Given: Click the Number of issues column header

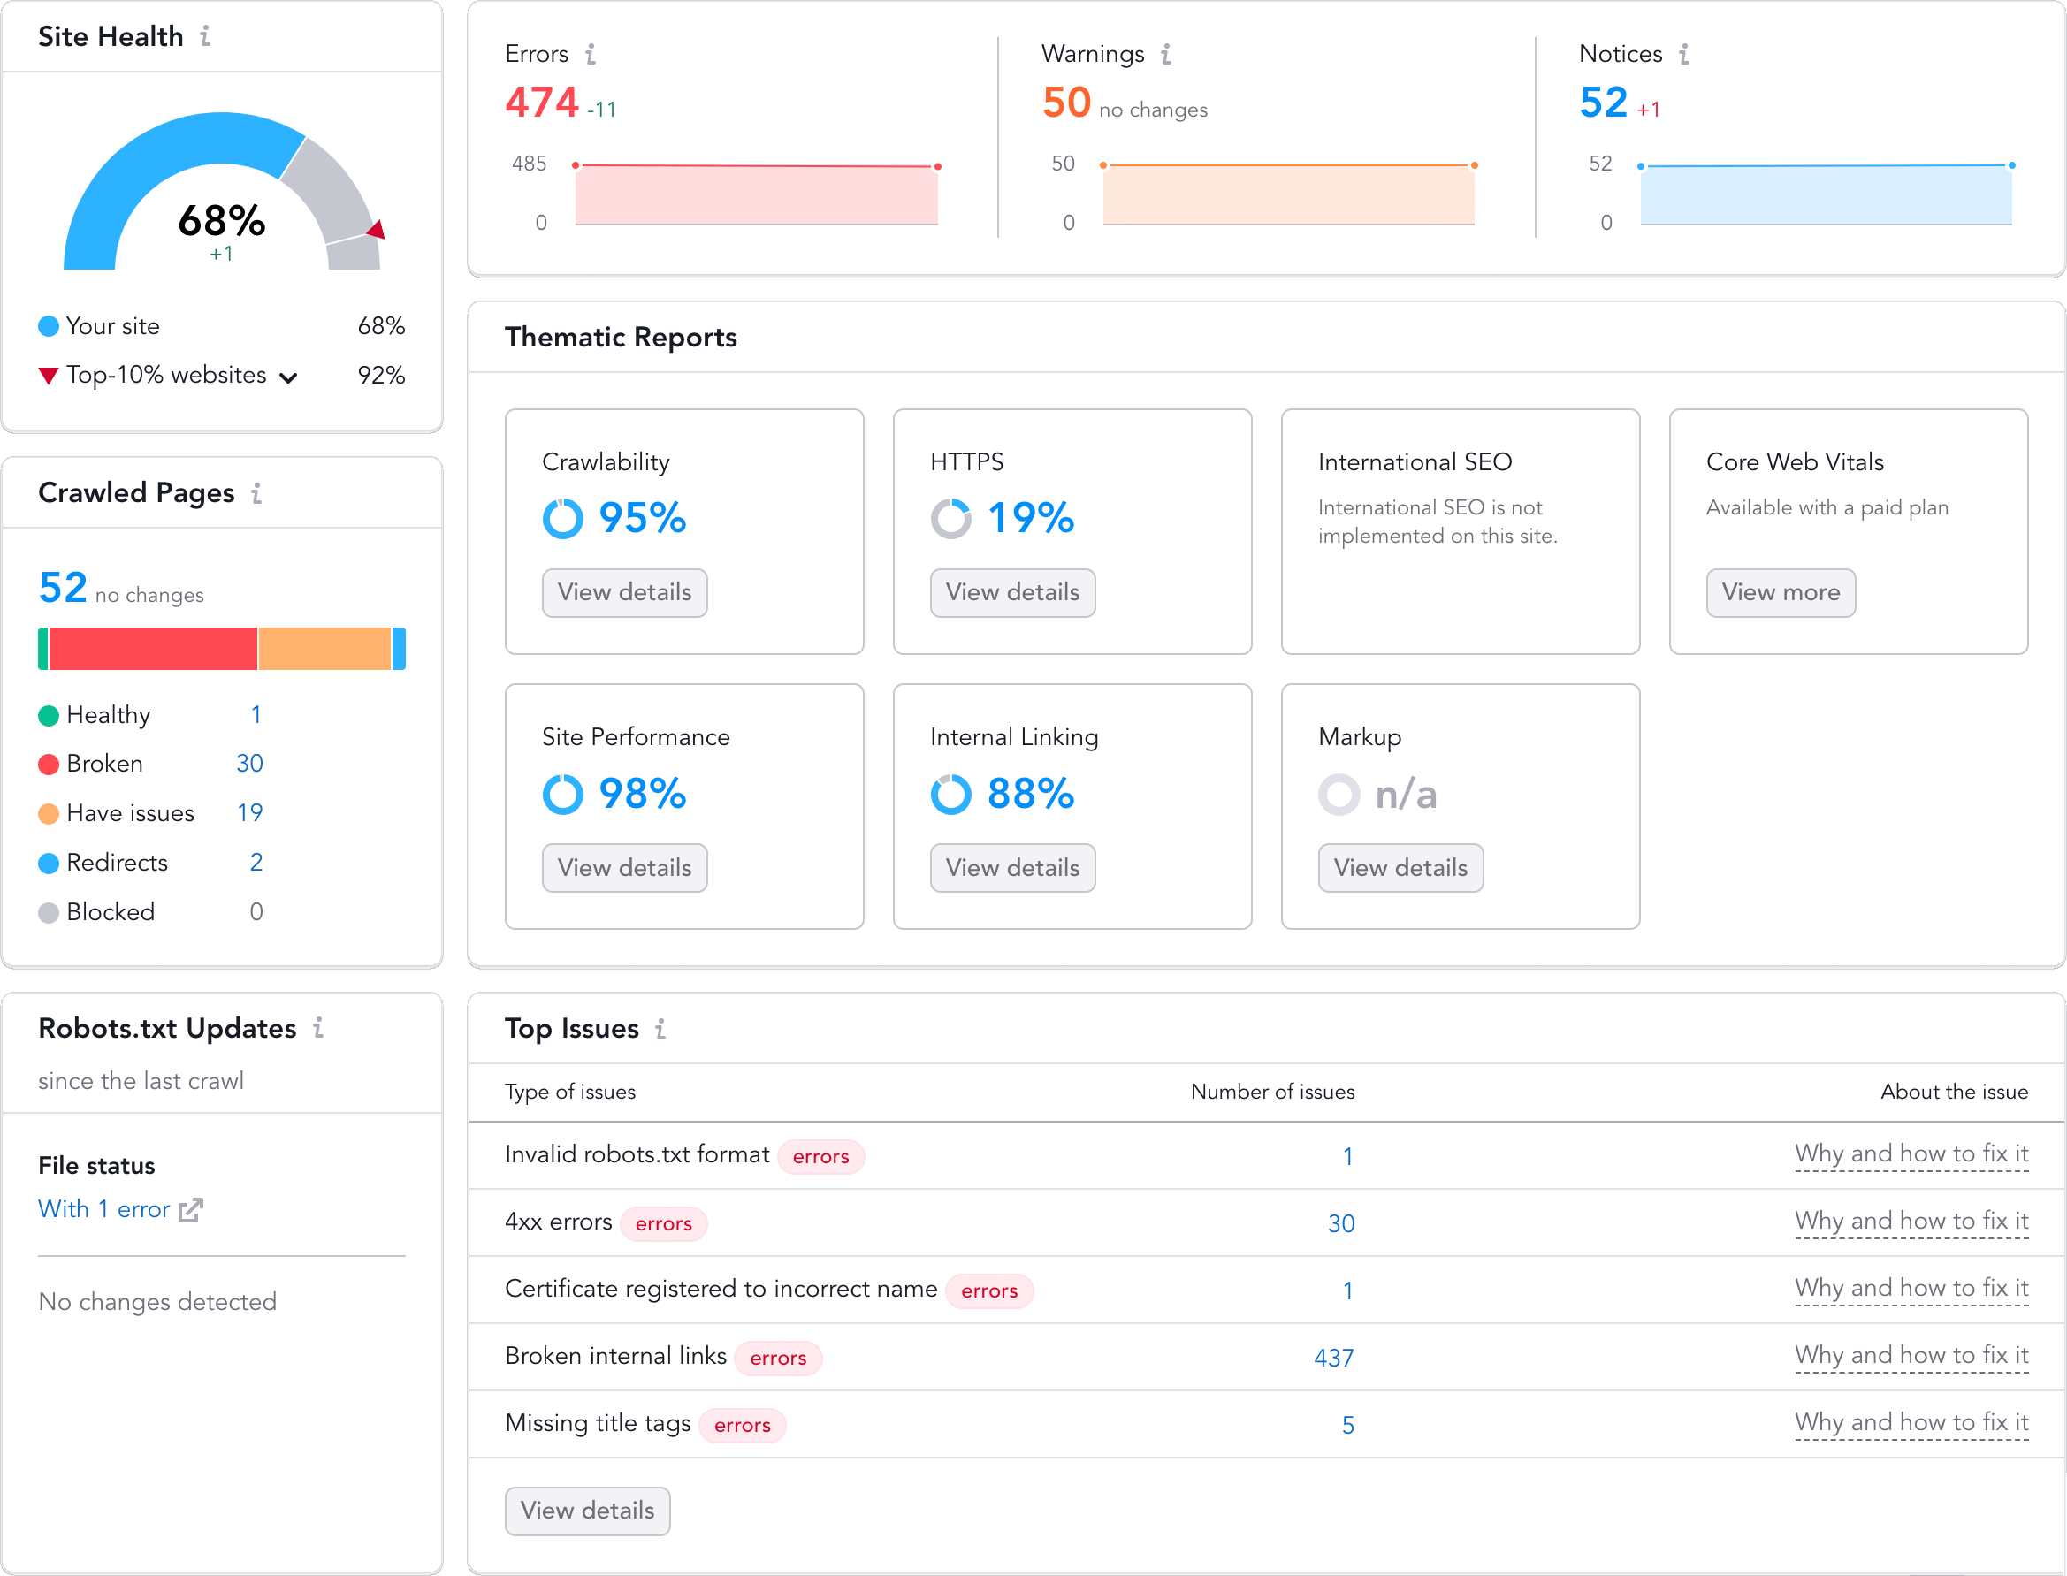Looking at the screenshot, I should click(1272, 1092).
